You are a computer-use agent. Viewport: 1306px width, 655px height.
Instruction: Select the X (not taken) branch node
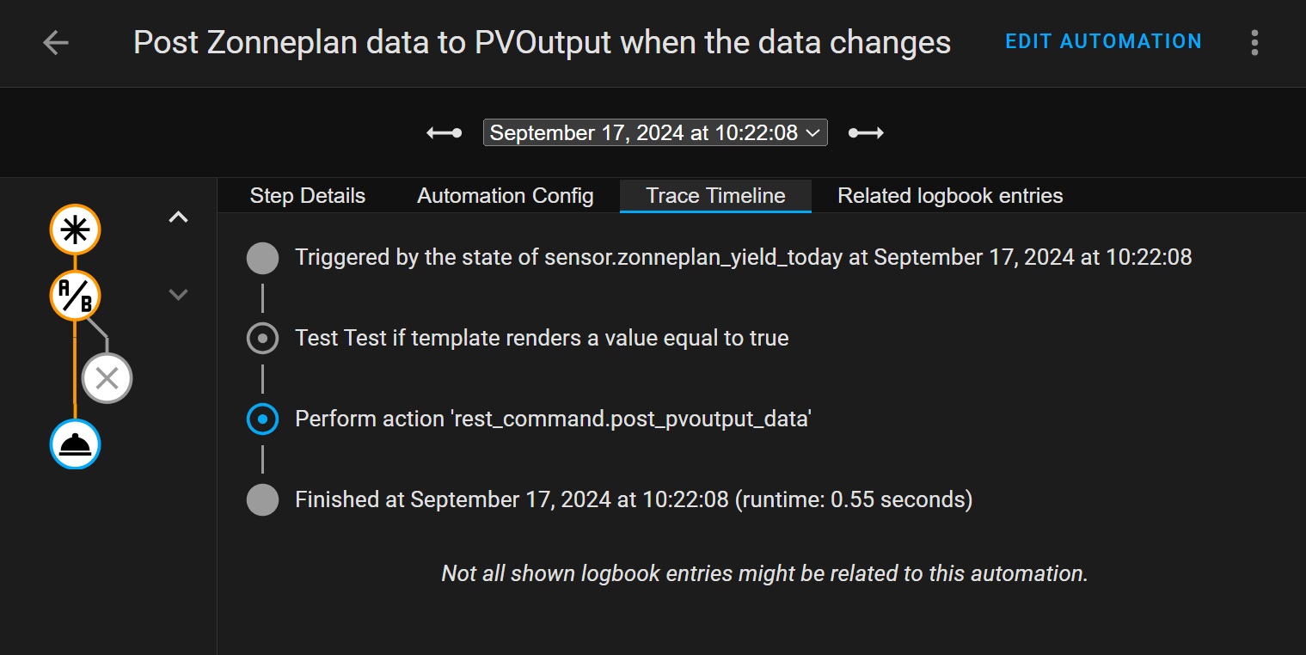tap(107, 378)
